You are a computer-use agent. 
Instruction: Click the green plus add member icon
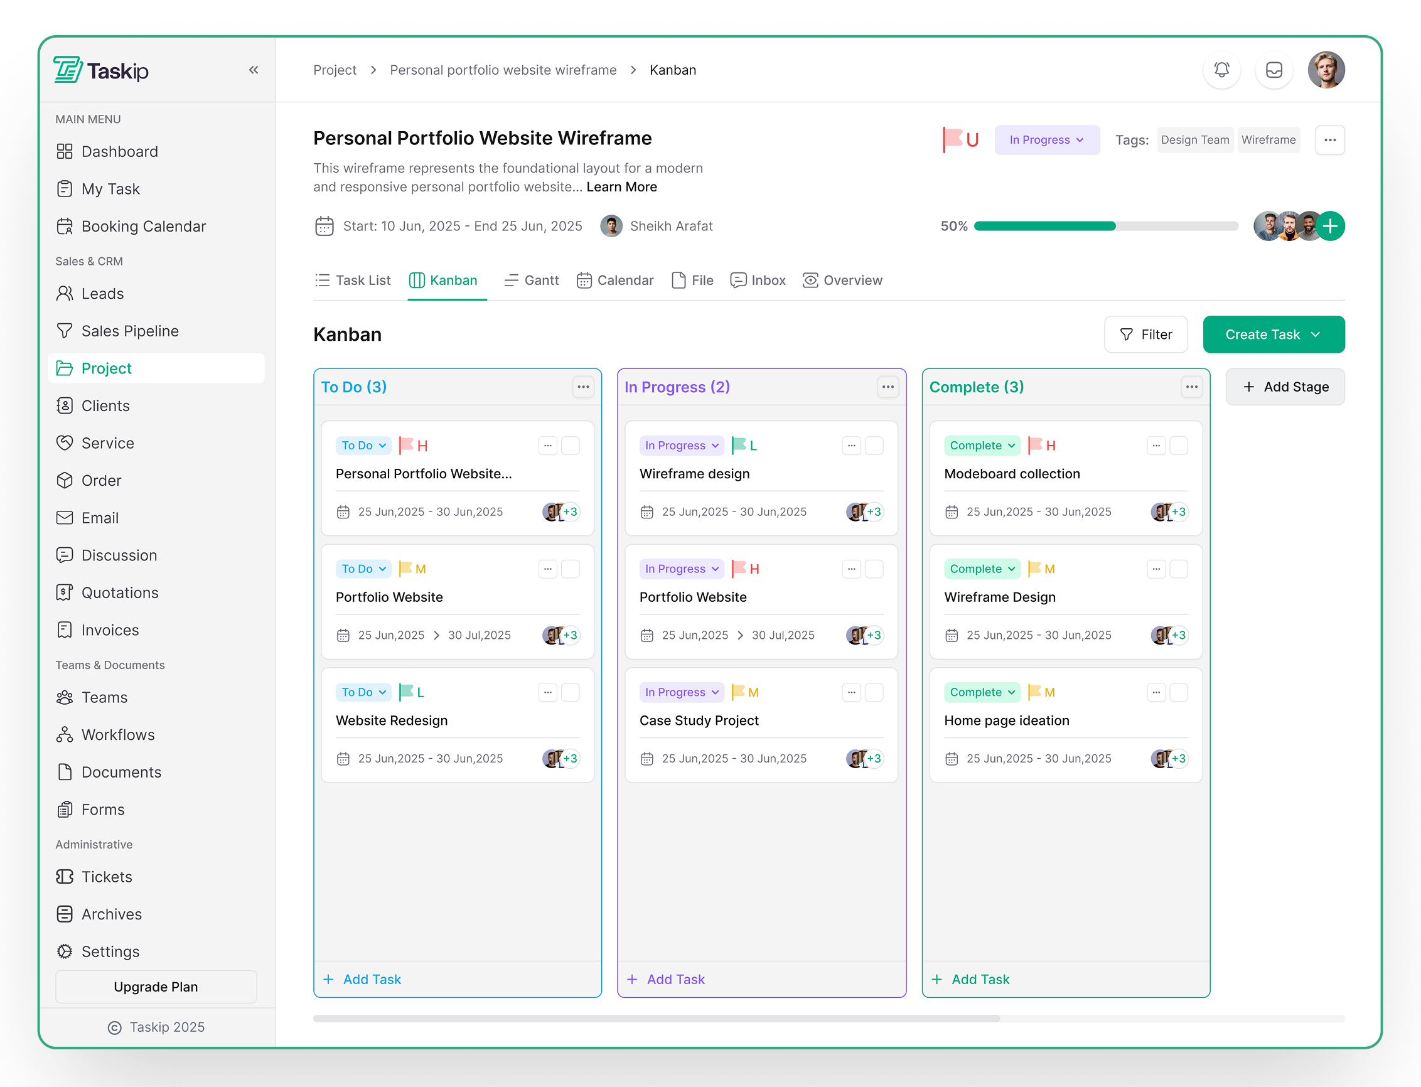coord(1331,226)
